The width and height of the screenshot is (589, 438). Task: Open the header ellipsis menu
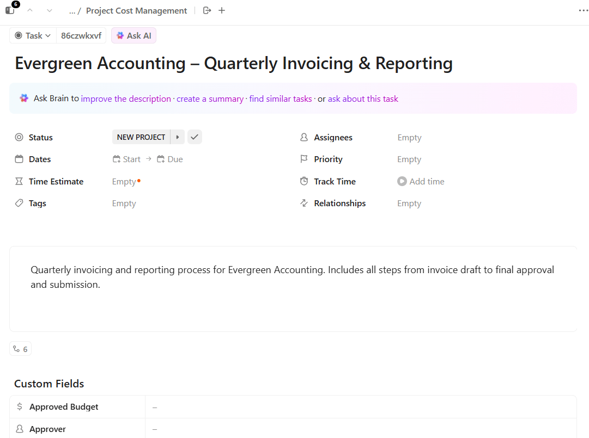click(582, 10)
